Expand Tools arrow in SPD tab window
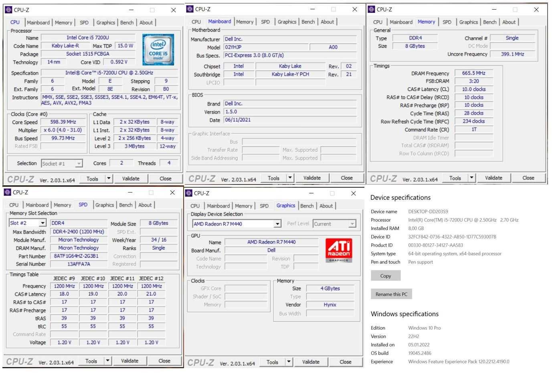Screen dimensions: 554x373 click(x=107, y=361)
